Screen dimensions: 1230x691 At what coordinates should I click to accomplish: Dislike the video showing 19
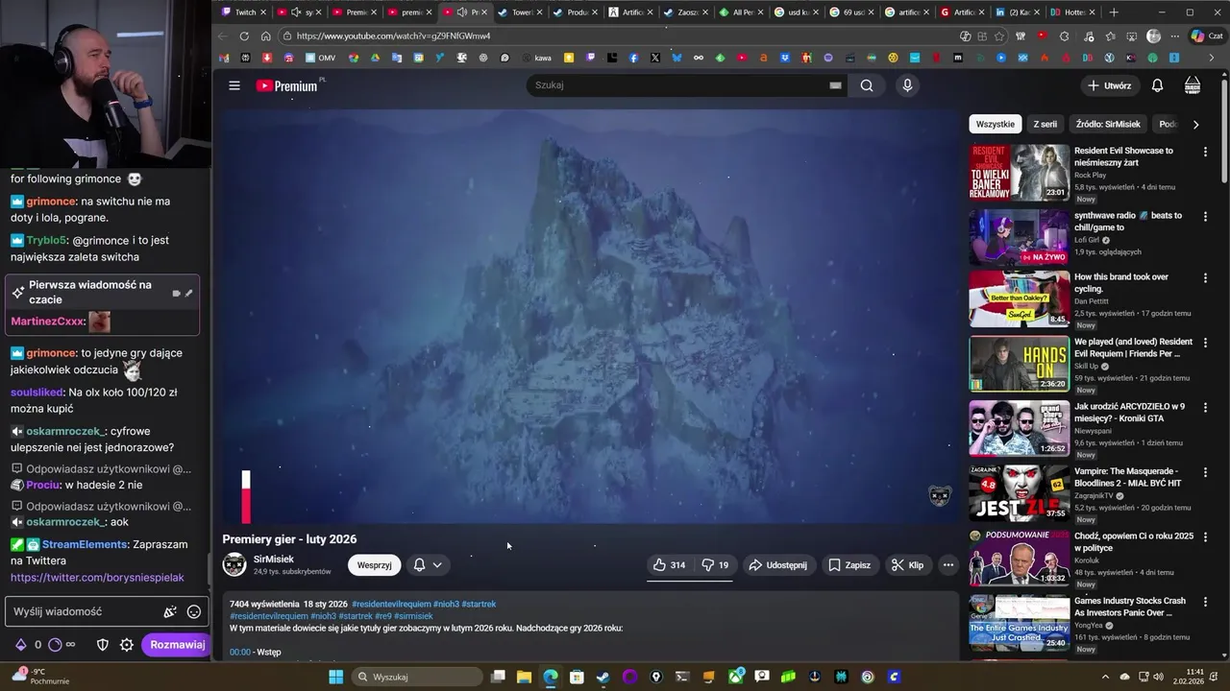(716, 565)
